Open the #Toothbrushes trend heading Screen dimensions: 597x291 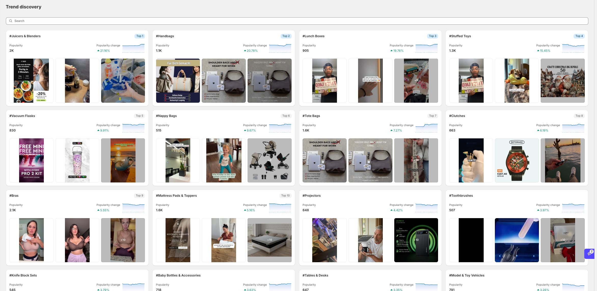point(461,196)
